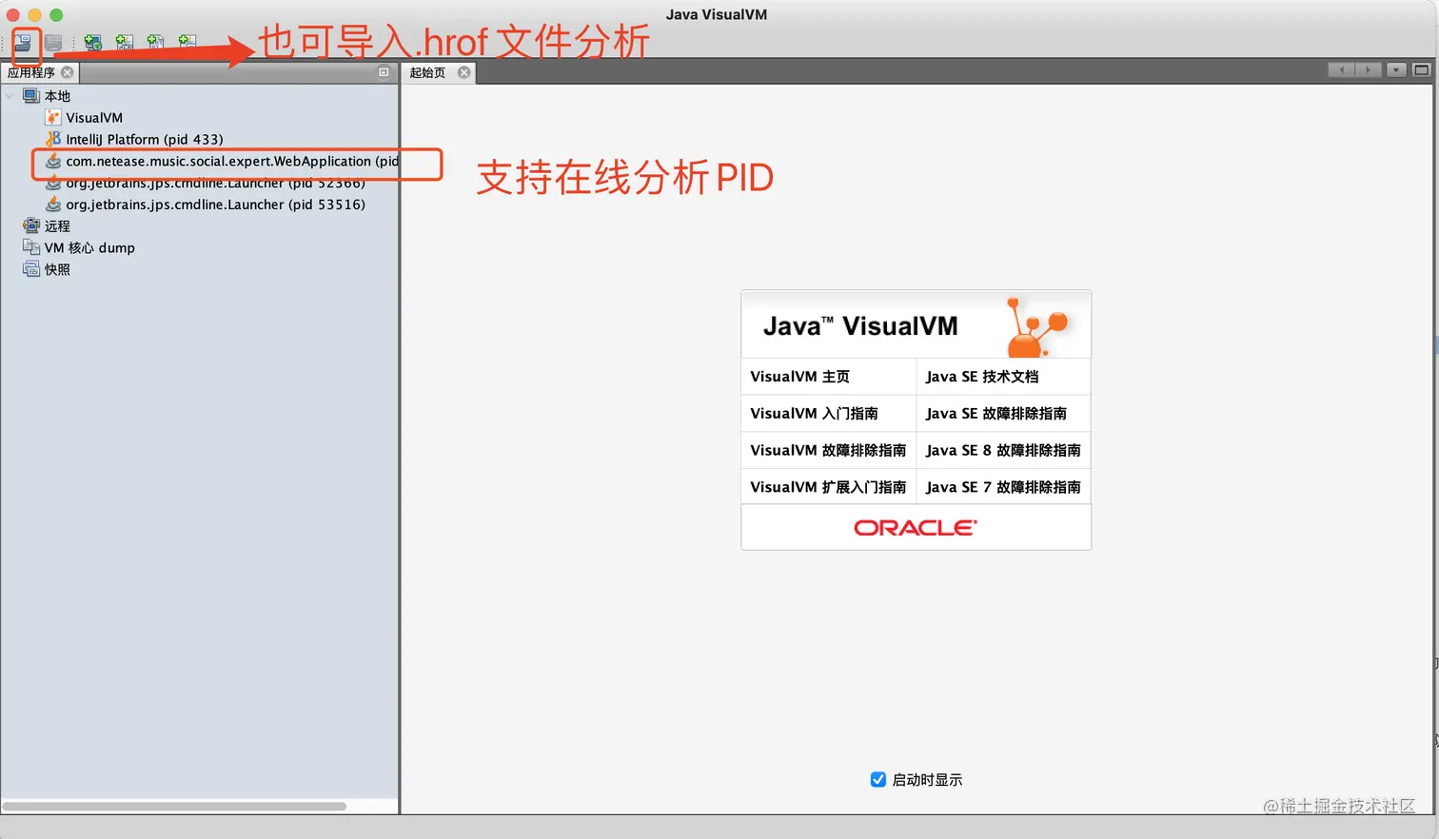Open the VisualVM 主页 link

click(x=799, y=377)
